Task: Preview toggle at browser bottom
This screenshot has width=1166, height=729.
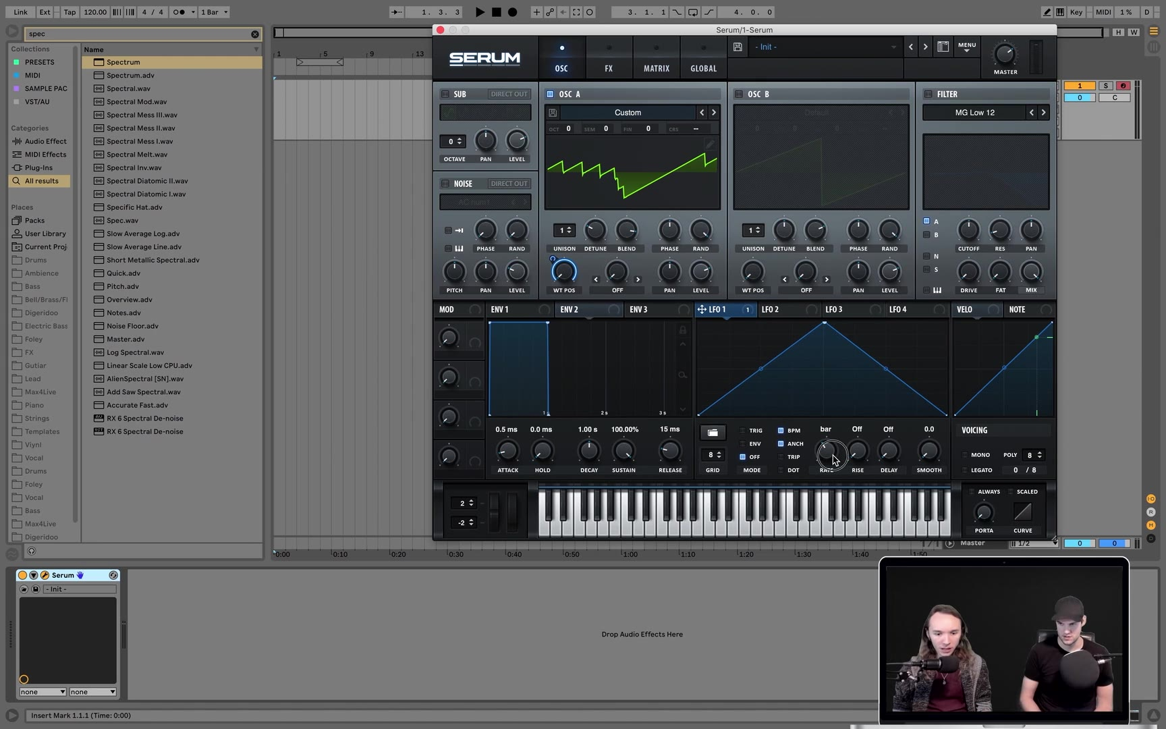Action: coord(31,551)
